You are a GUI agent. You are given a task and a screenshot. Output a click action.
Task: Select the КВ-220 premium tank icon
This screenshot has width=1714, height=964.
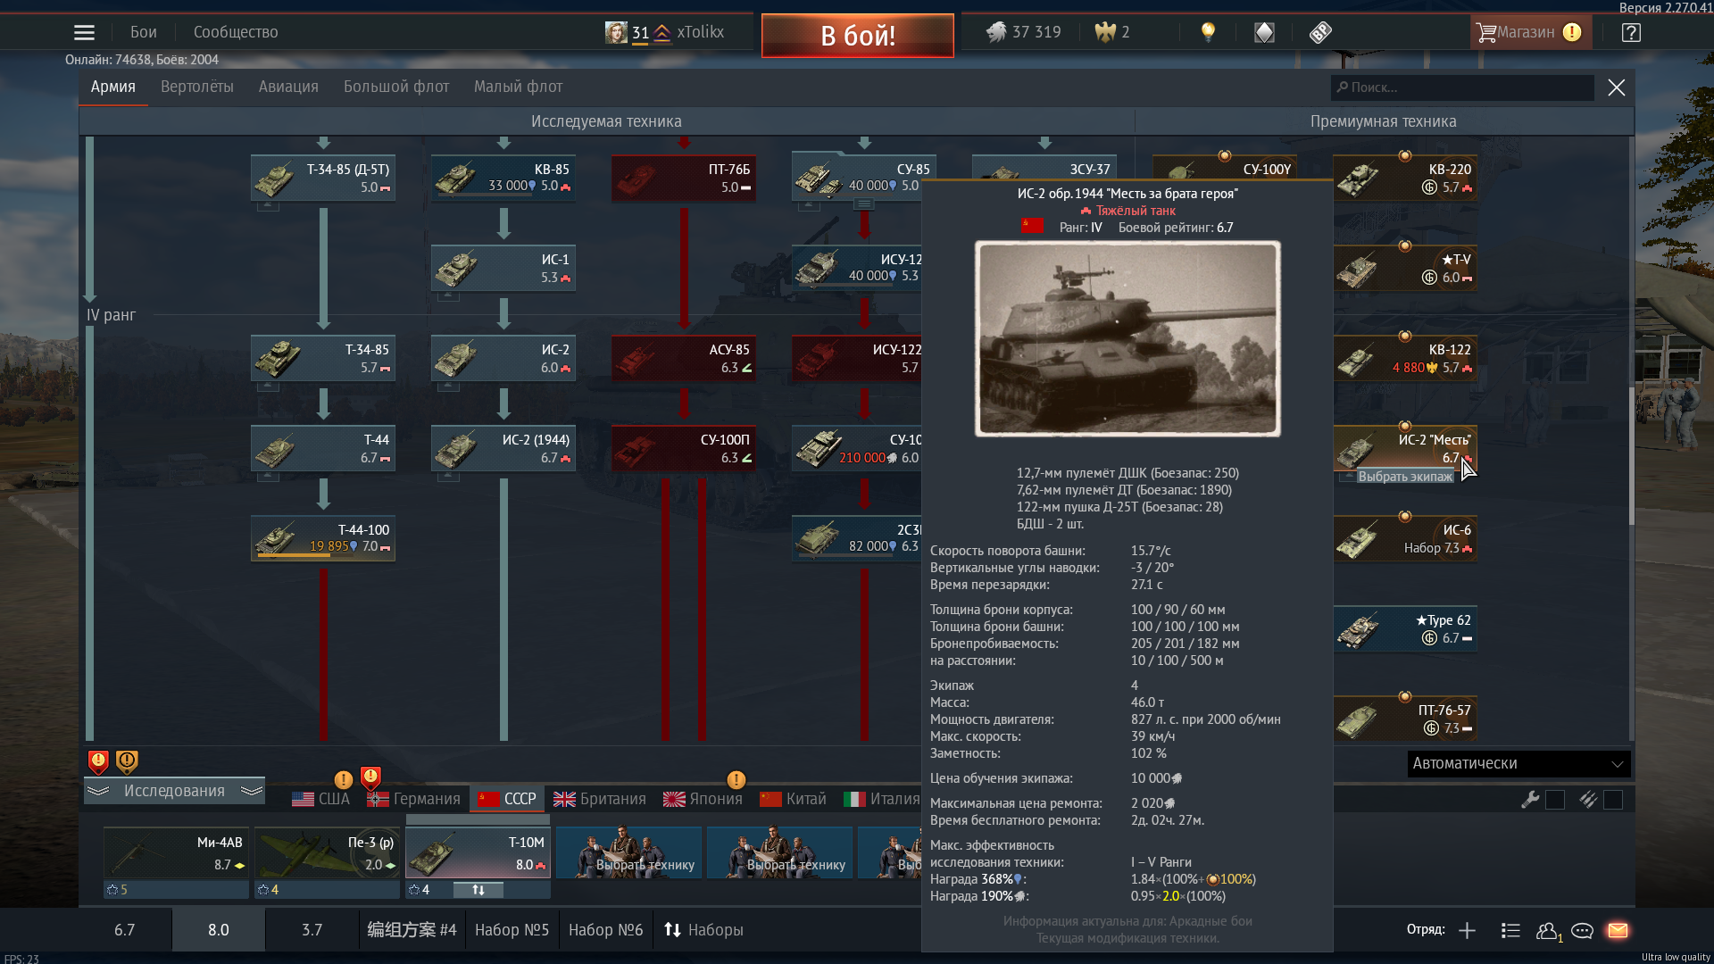pos(1360,179)
